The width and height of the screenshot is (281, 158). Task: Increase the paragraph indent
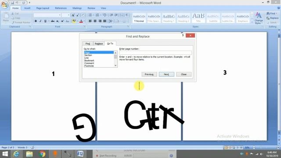116,15
